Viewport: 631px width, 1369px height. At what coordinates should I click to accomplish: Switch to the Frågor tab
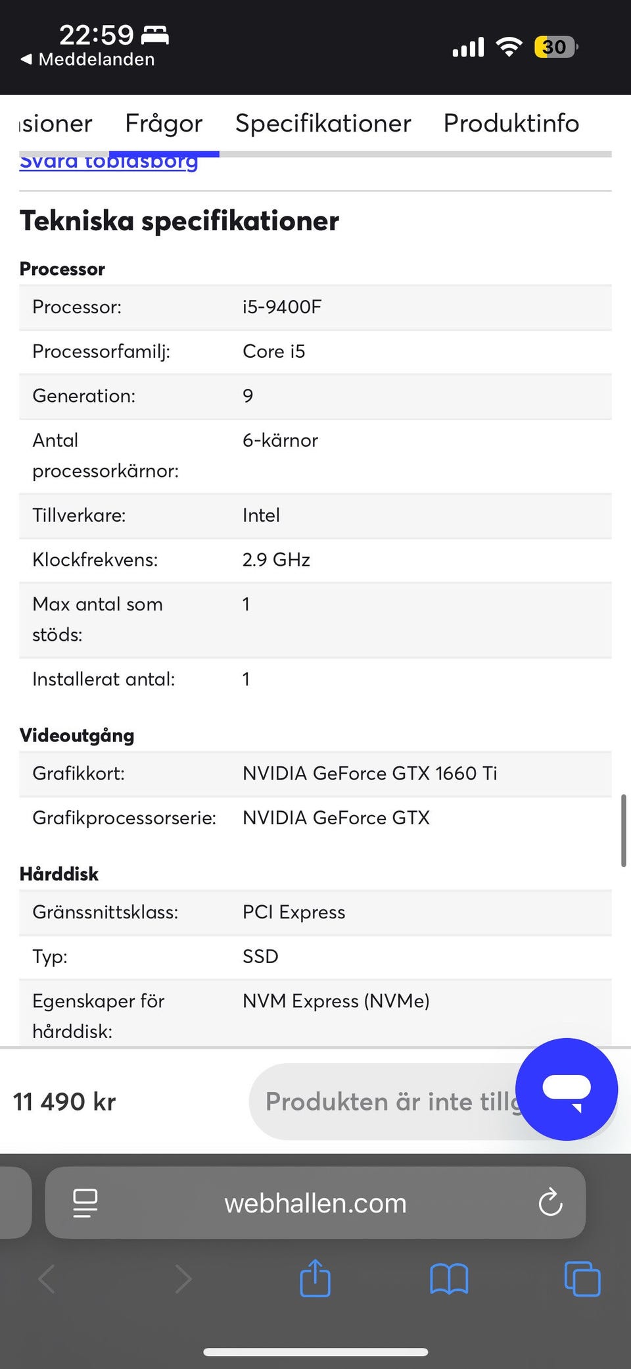tap(164, 123)
